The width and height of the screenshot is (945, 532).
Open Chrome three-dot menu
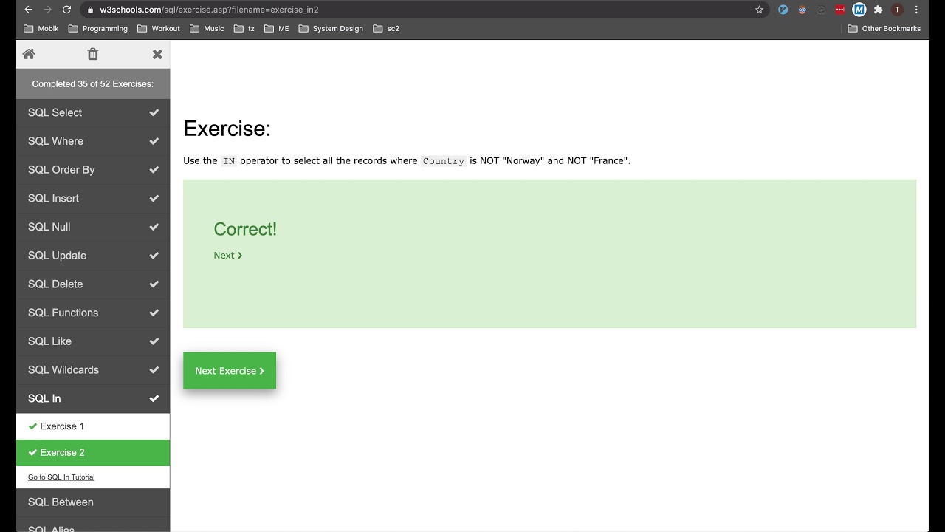916,10
